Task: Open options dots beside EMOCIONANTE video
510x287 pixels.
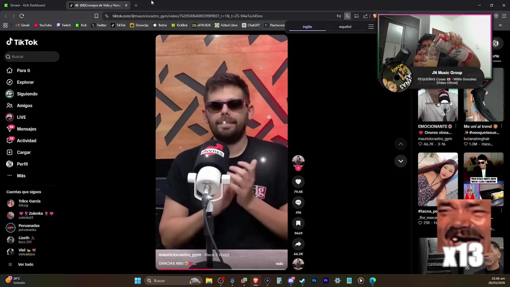Action: tap(456, 126)
